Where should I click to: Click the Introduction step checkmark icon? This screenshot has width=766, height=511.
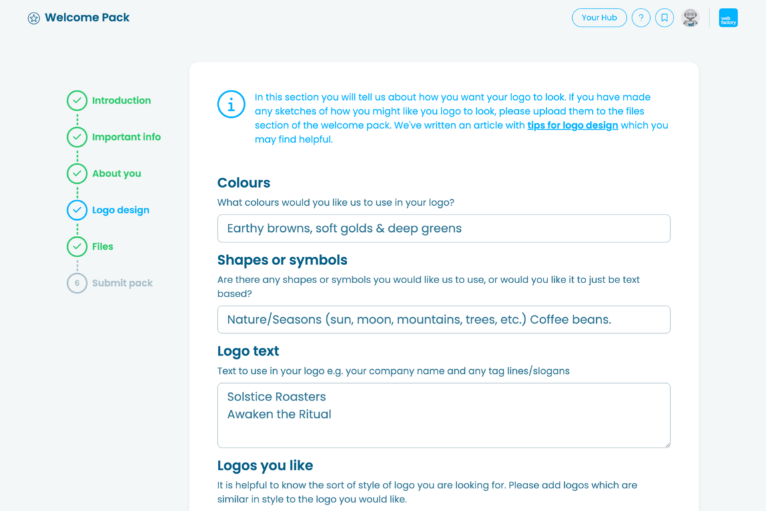[x=77, y=100]
